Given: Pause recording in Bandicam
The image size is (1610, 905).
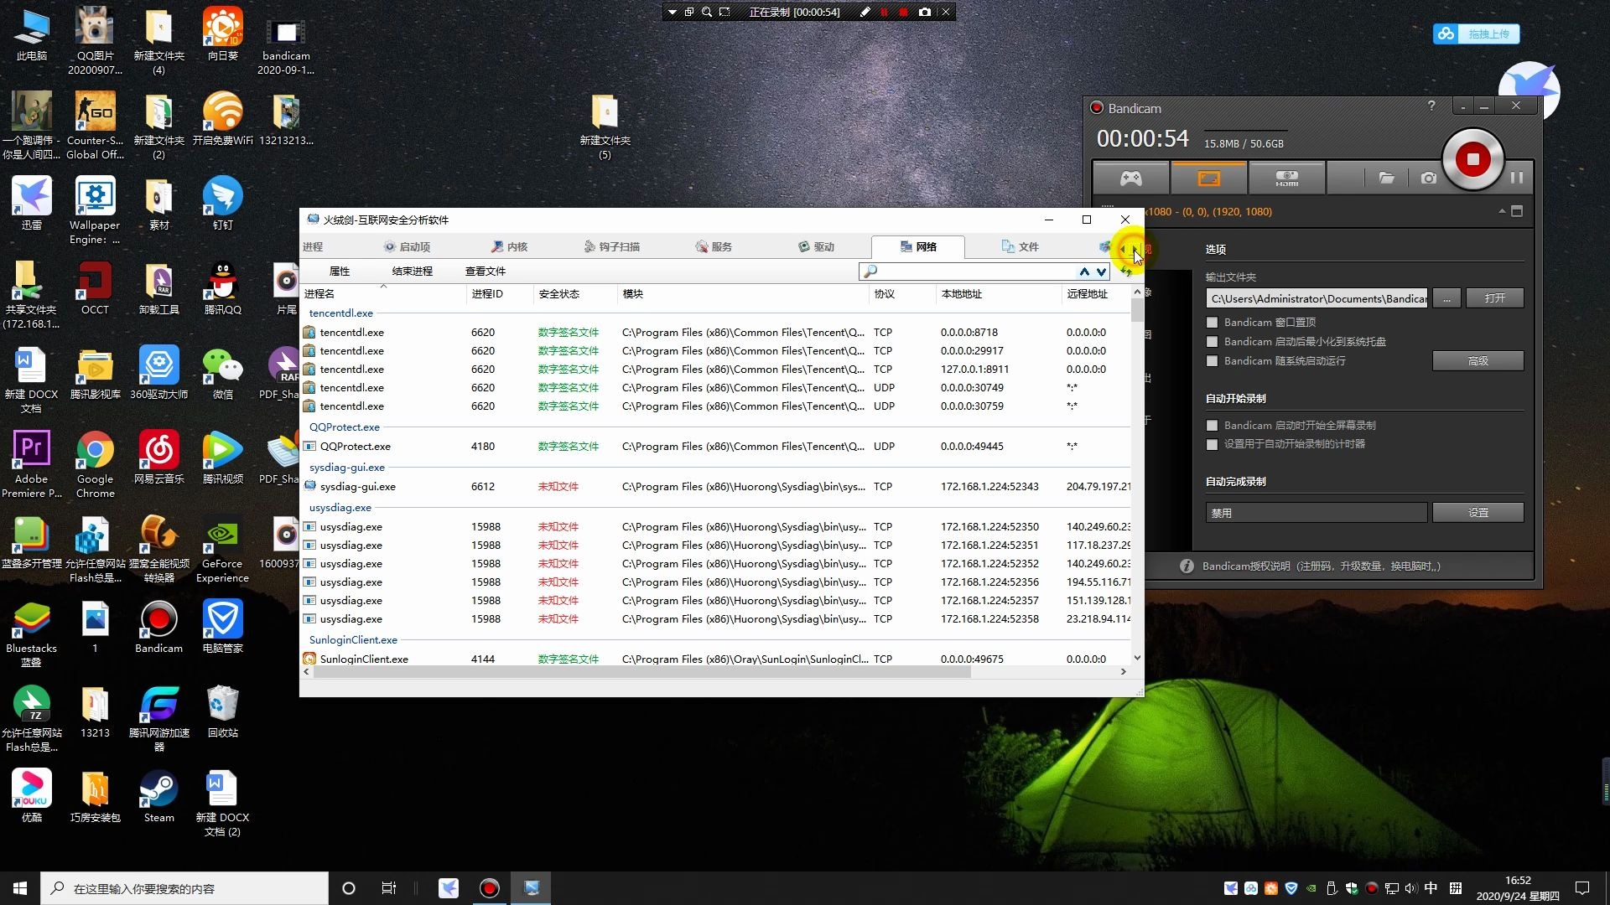Looking at the screenshot, I should pyautogui.click(x=1516, y=178).
